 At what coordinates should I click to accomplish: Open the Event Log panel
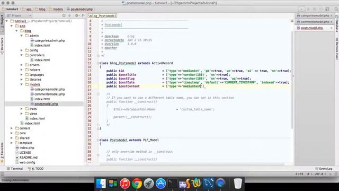(x=324, y=169)
